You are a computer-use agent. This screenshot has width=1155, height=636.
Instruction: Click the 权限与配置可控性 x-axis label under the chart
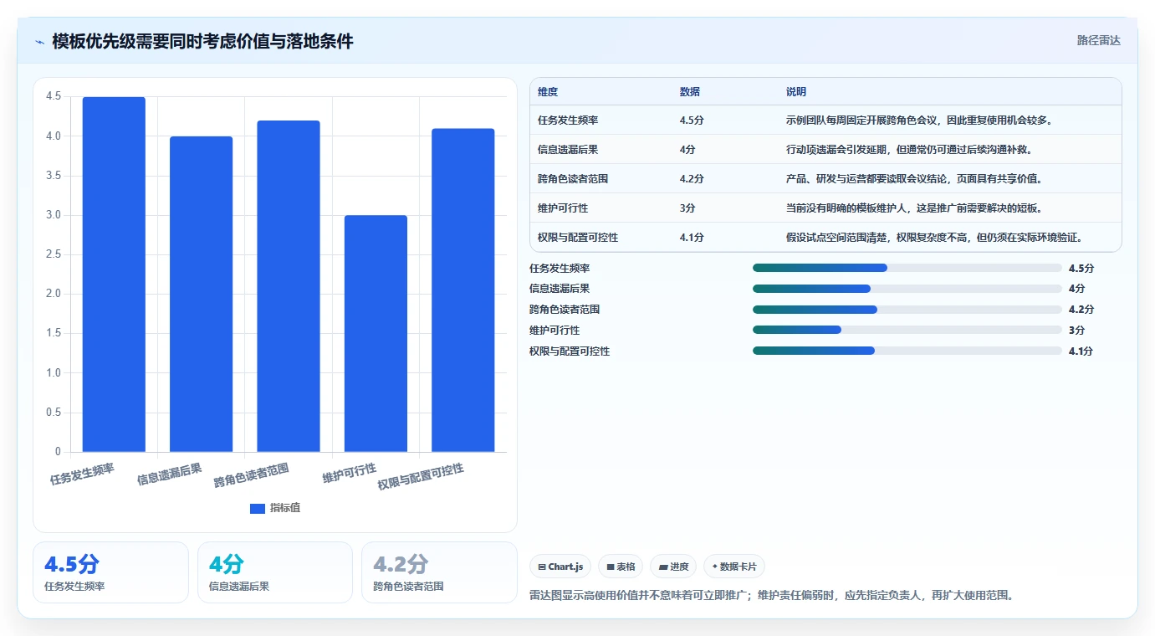tap(421, 477)
